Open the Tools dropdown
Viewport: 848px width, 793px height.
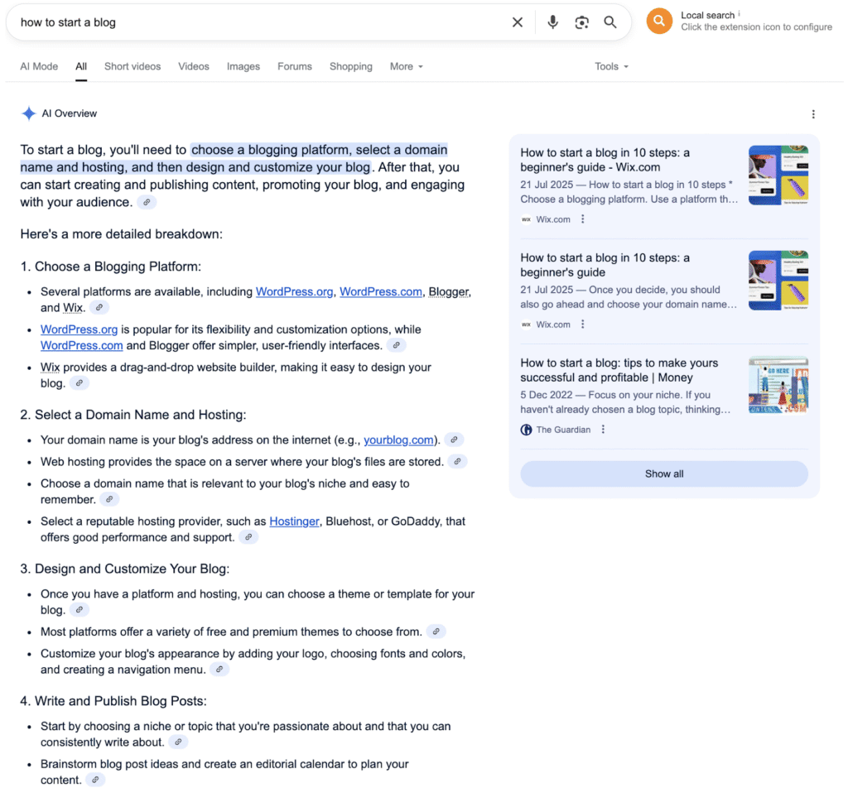[611, 66]
